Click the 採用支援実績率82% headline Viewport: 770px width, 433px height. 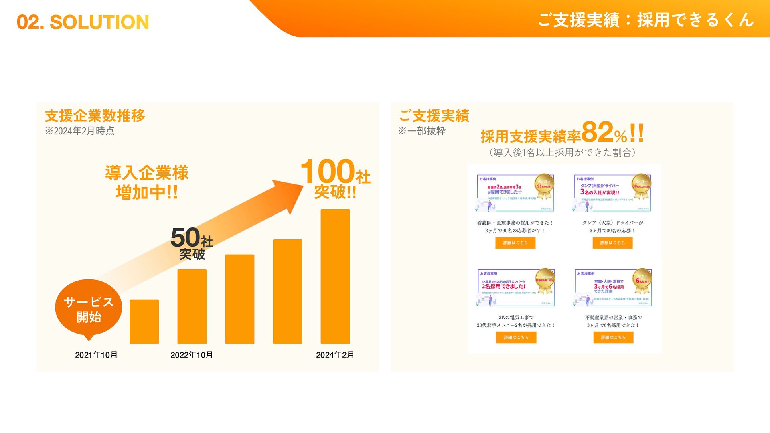[562, 134]
